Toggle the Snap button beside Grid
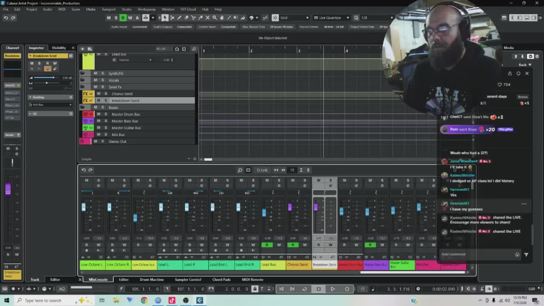544x306 pixels. coord(275,17)
